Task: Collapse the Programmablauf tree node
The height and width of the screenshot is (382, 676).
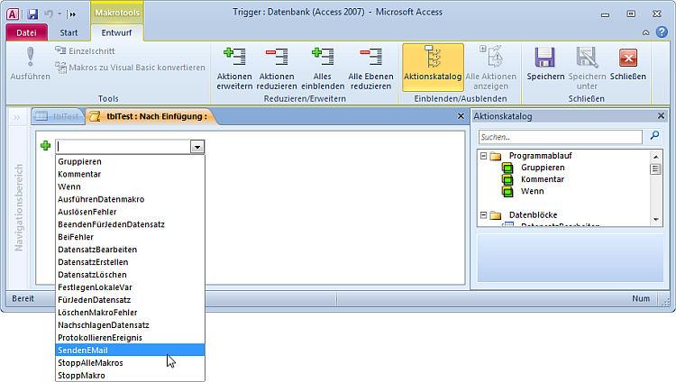Action: 484,156
